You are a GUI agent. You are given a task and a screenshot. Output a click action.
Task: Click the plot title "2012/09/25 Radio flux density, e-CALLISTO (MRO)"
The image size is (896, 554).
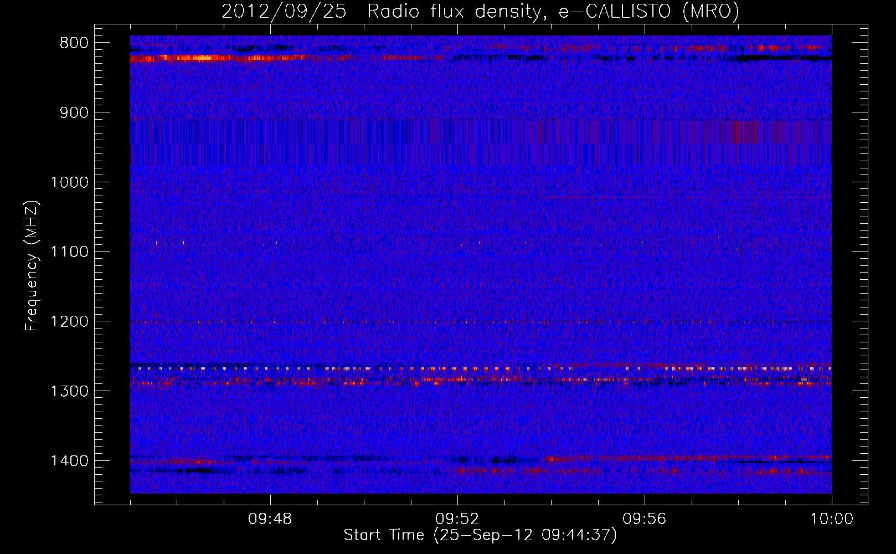pyautogui.click(x=480, y=11)
